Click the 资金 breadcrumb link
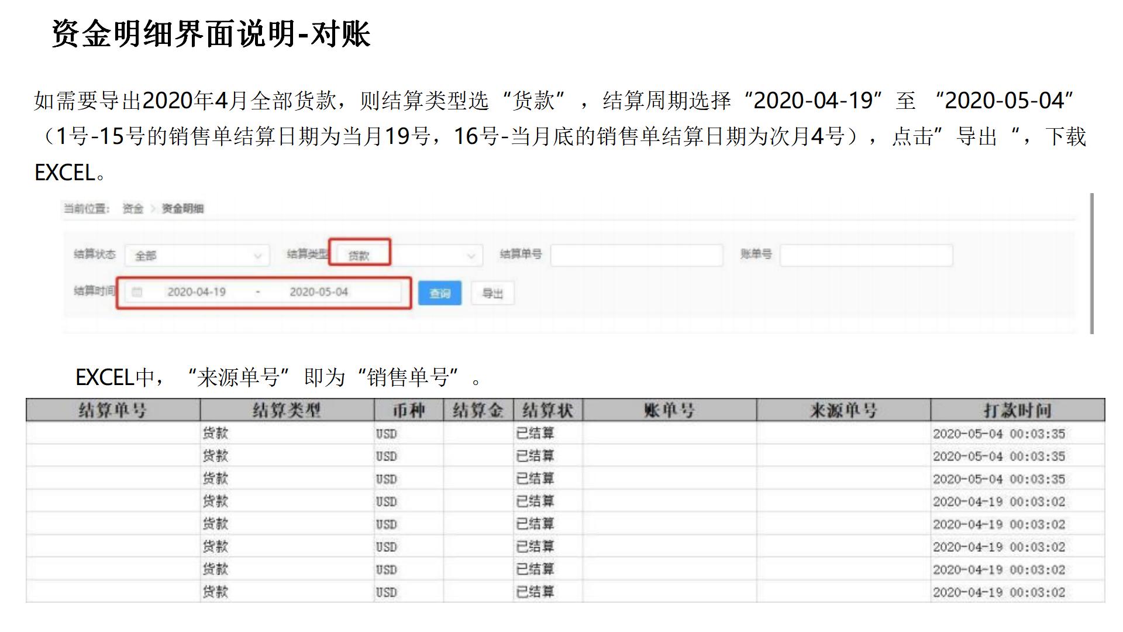 tap(133, 208)
